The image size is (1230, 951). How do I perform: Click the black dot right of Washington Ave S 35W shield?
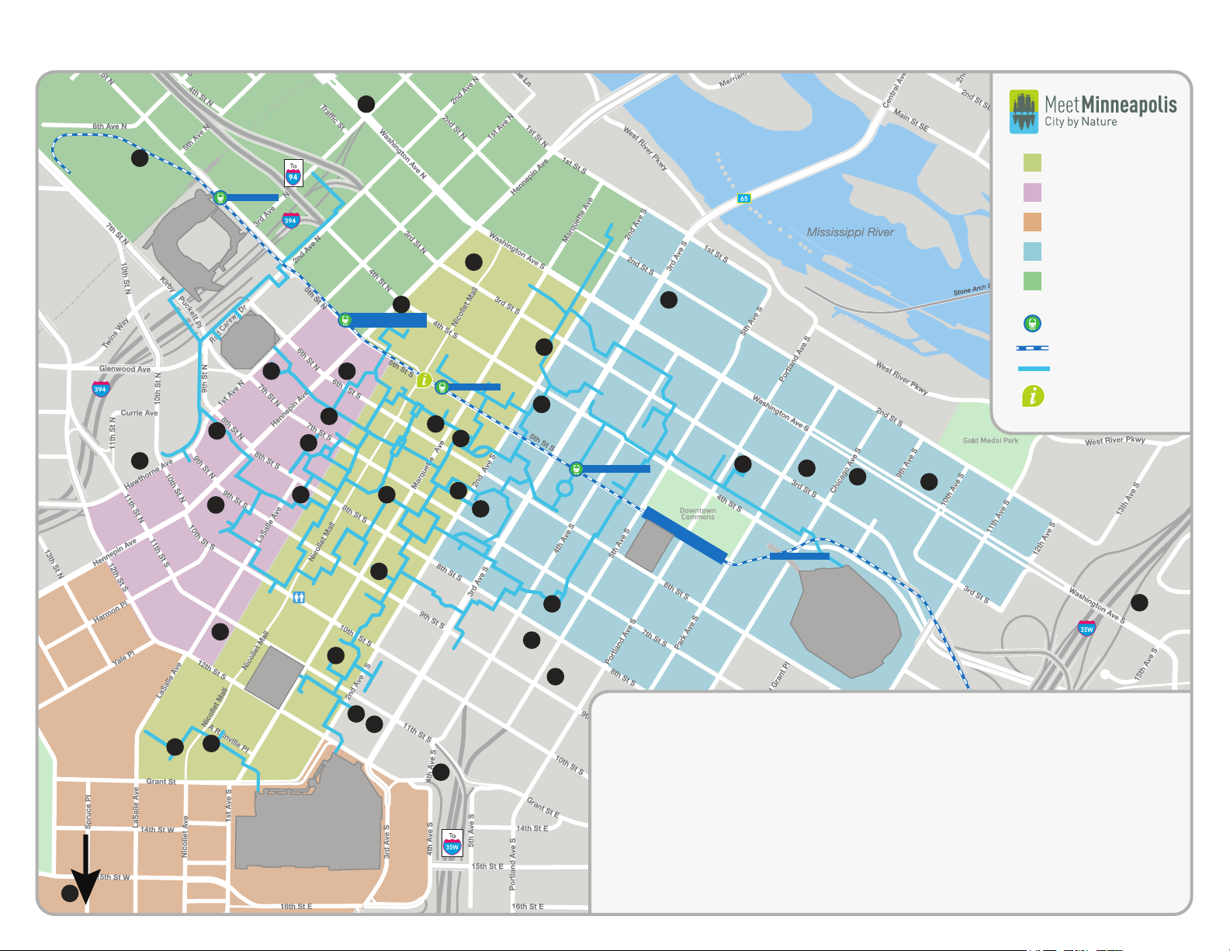point(1139,602)
